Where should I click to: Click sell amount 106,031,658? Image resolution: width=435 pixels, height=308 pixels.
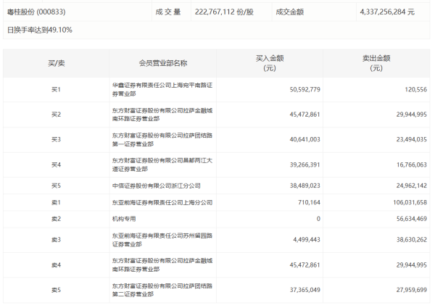coord(410,203)
